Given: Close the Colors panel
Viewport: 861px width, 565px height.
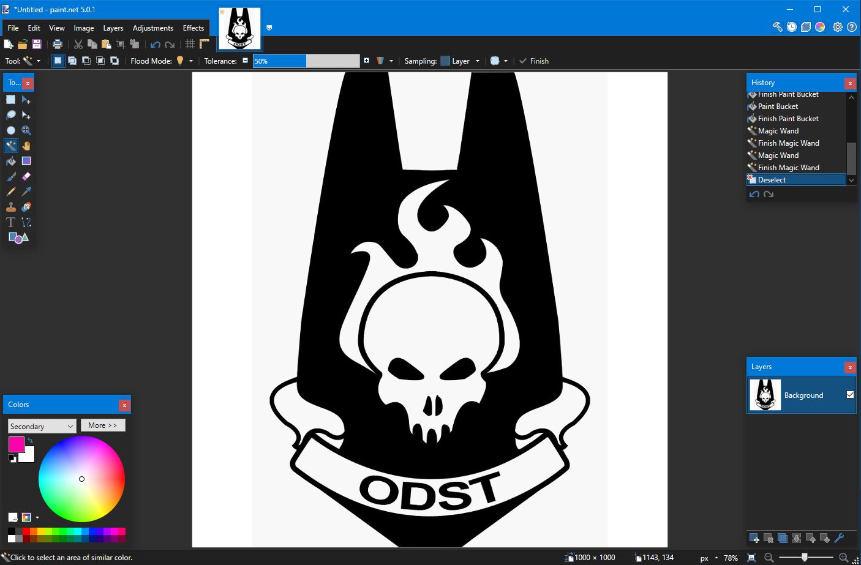Looking at the screenshot, I should tap(124, 405).
